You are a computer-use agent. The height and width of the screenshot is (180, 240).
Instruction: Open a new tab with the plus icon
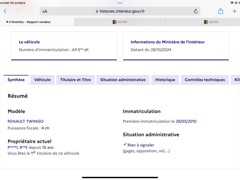point(235,11)
